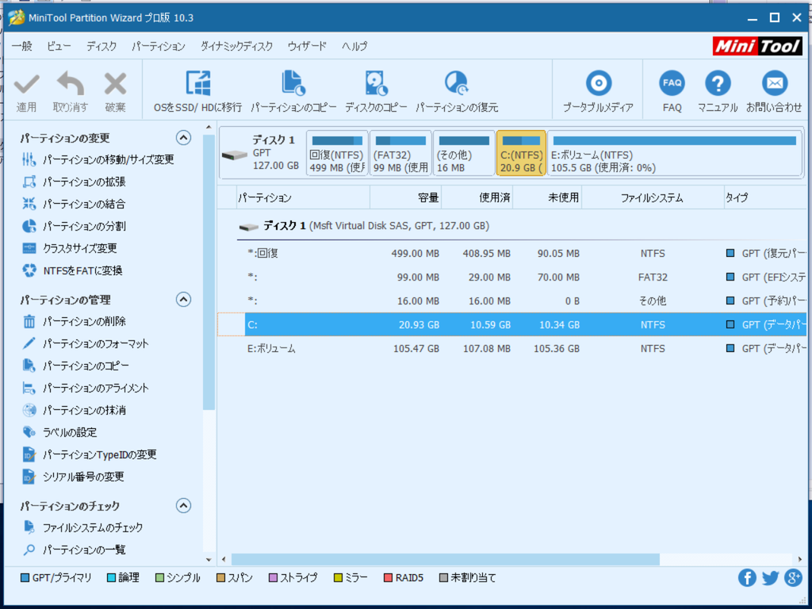Sort by 使用済 column header
This screenshot has width=812, height=609.
[477, 197]
